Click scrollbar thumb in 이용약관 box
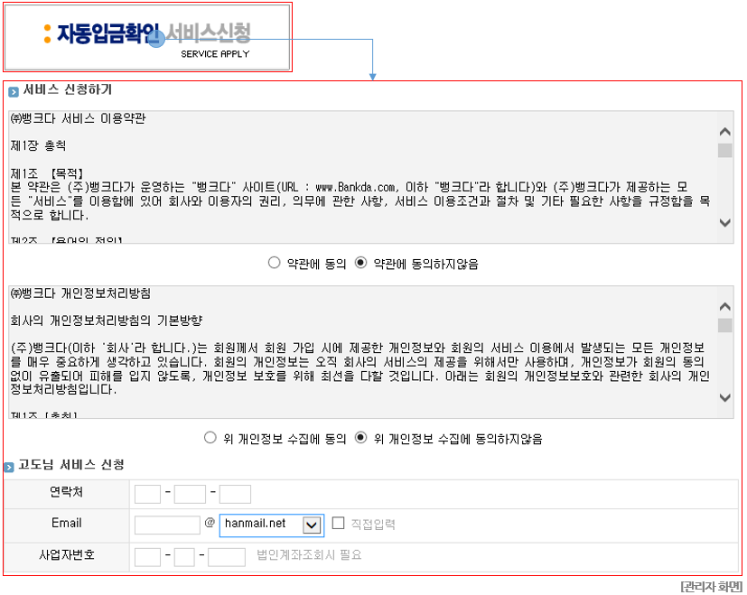747x595 pixels. (x=725, y=150)
